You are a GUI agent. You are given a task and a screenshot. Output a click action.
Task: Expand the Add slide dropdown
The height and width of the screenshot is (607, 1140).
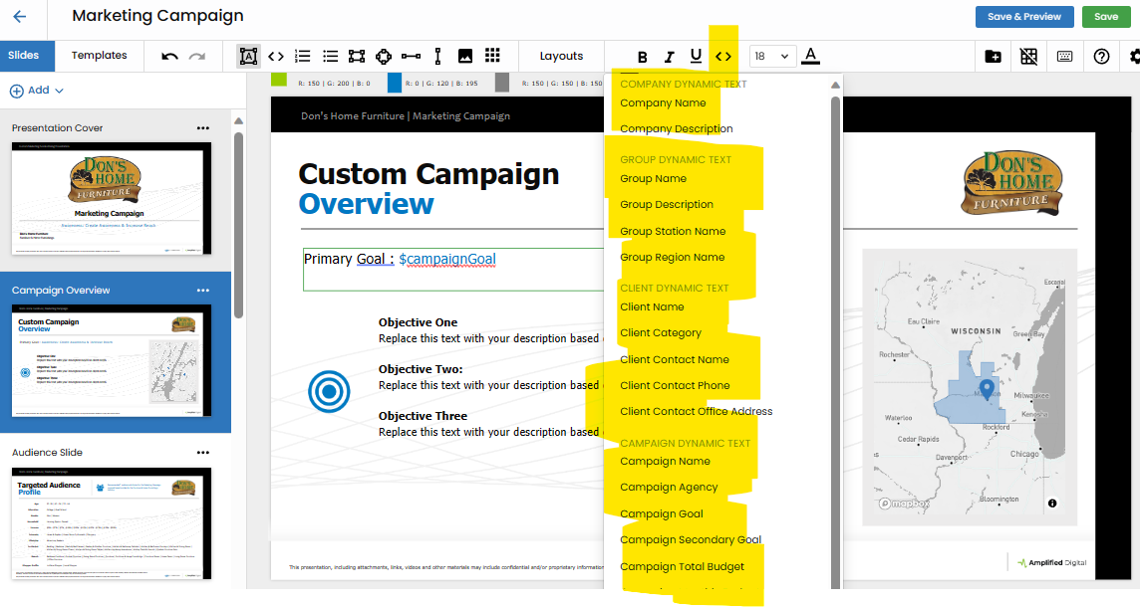pyautogui.click(x=37, y=91)
